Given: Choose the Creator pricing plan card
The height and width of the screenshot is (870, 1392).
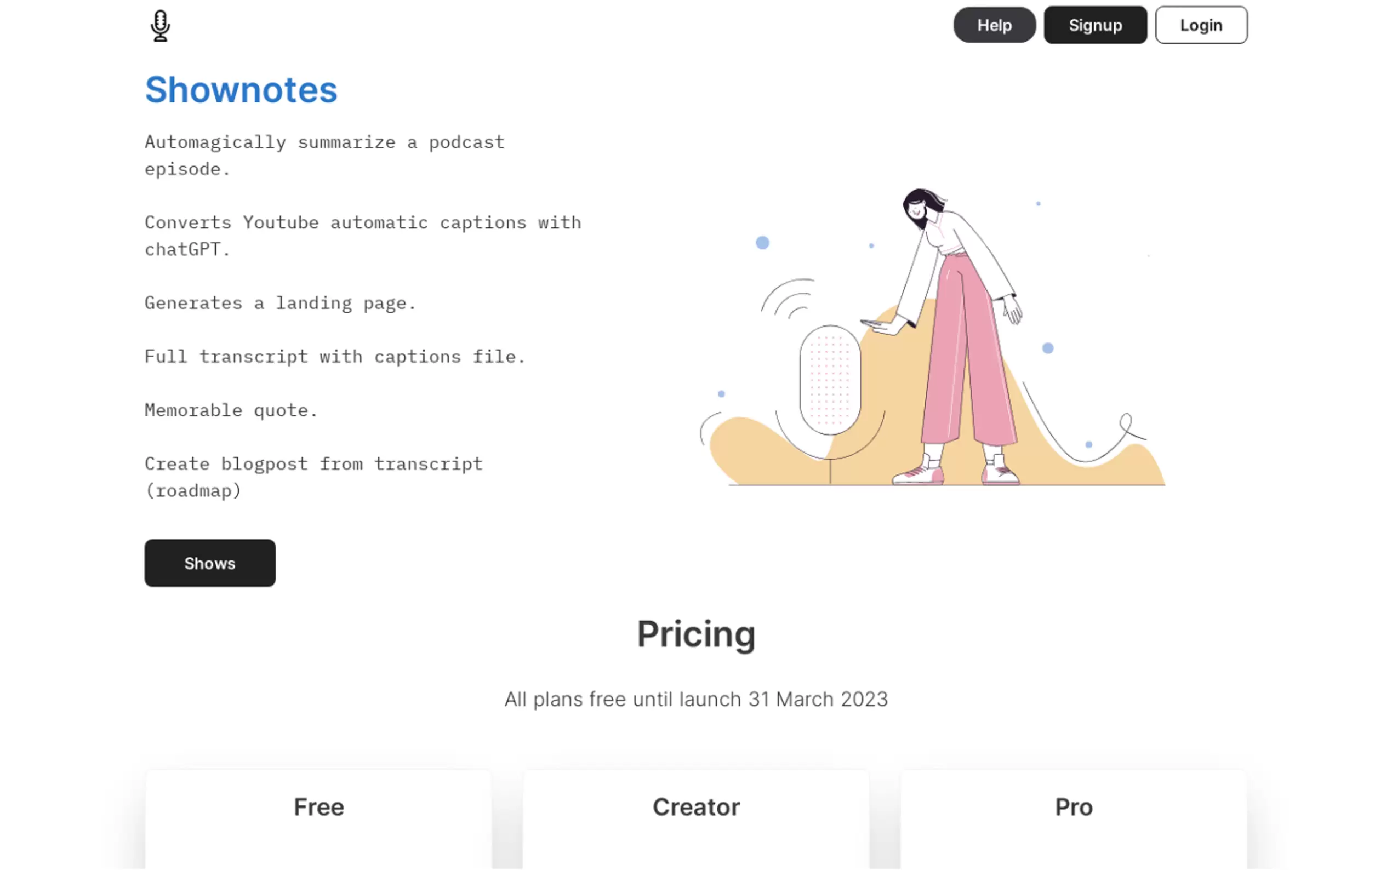Looking at the screenshot, I should 695,817.
